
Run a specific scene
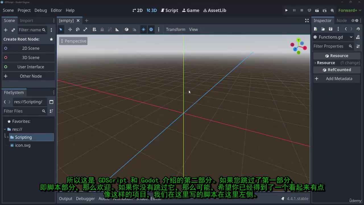click(324, 10)
